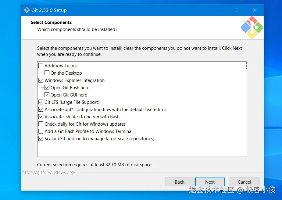The image size is (282, 200).
Task: Disable the Scalar add-on checkbox
Action: click(x=41, y=139)
